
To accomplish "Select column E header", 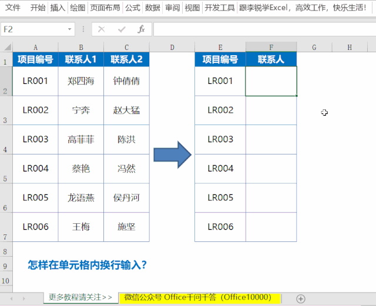I will click(x=220, y=47).
